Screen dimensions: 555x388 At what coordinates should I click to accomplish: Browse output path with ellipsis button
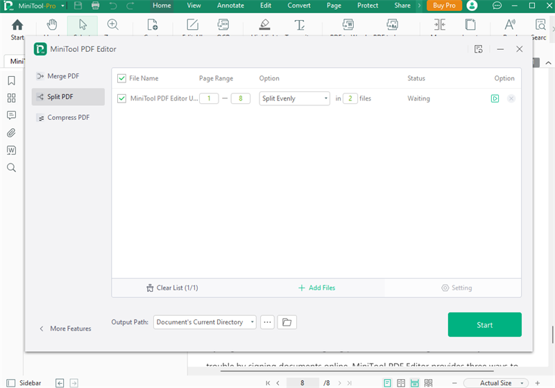coord(267,322)
